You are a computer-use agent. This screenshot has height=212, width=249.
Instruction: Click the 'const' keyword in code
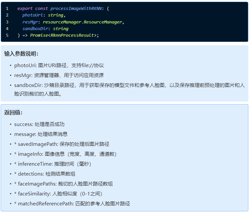pos(41,9)
